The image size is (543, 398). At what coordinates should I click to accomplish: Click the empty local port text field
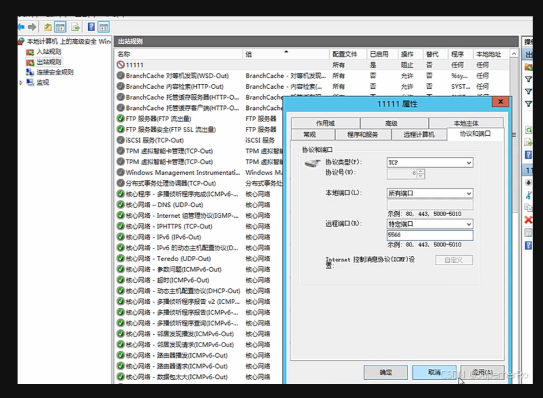coord(430,204)
